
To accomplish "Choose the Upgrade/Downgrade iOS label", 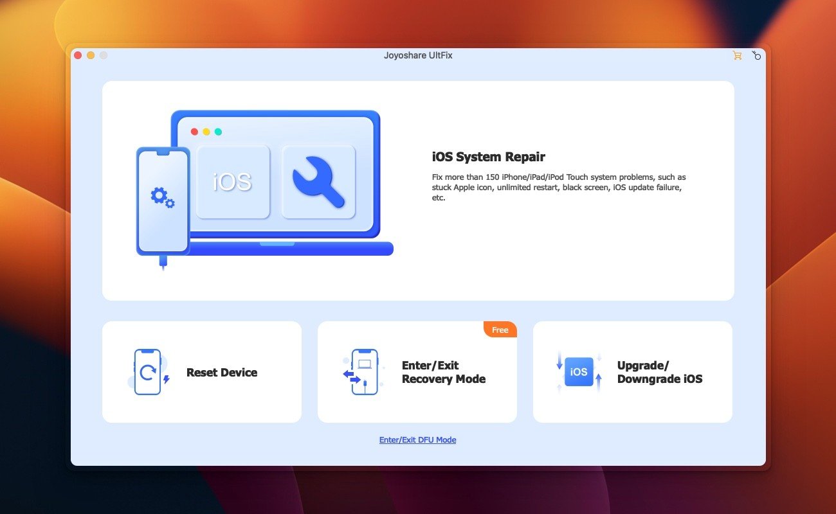I will [x=659, y=372].
